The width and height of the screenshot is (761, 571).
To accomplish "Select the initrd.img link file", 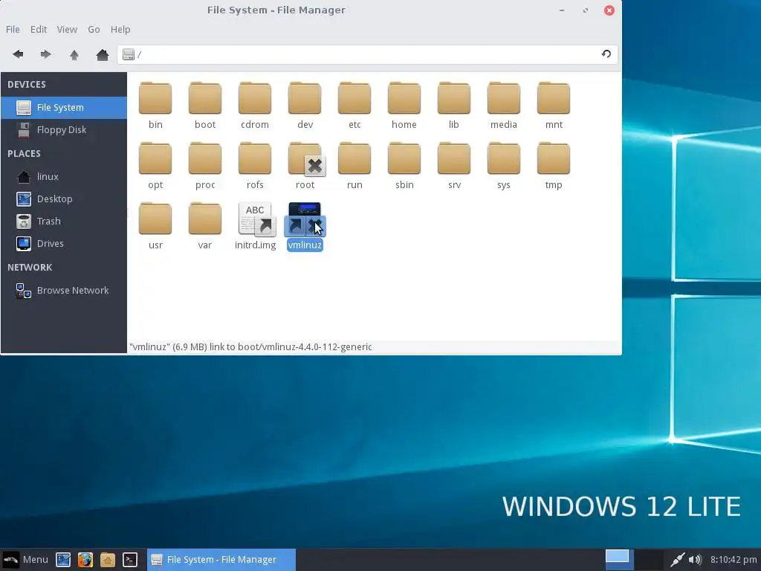I will (256, 226).
